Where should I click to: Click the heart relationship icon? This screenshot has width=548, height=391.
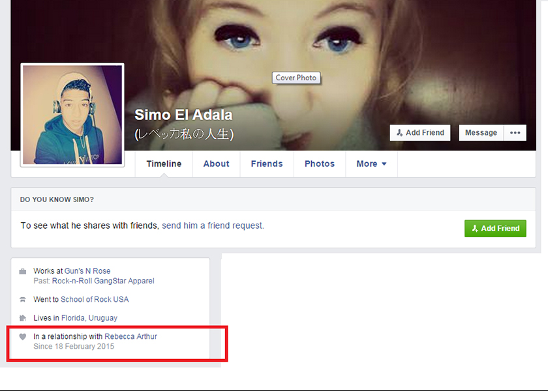point(23,337)
